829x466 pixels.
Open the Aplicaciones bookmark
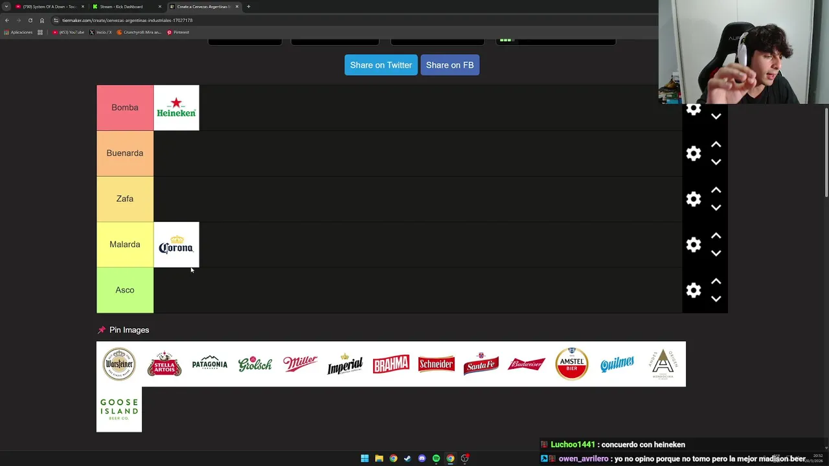(18, 32)
